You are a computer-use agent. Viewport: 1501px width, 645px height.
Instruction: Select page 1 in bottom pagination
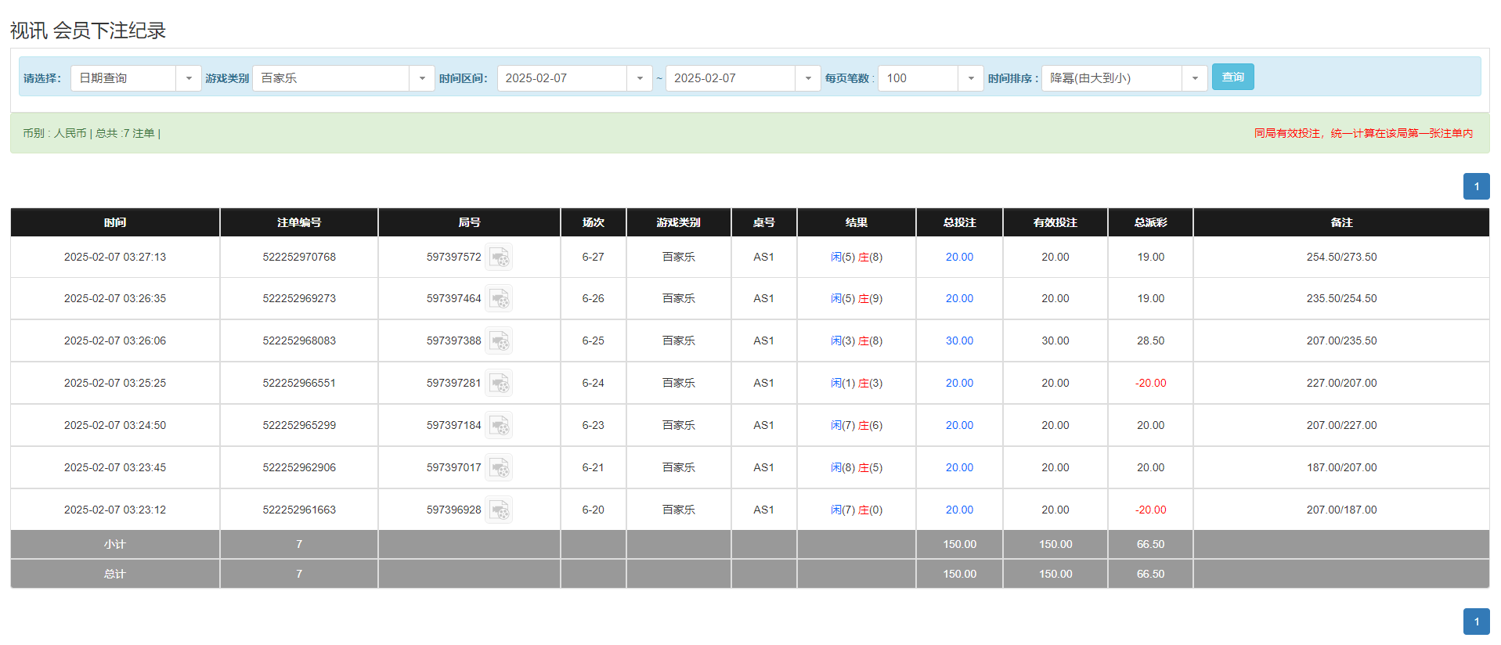(x=1476, y=622)
